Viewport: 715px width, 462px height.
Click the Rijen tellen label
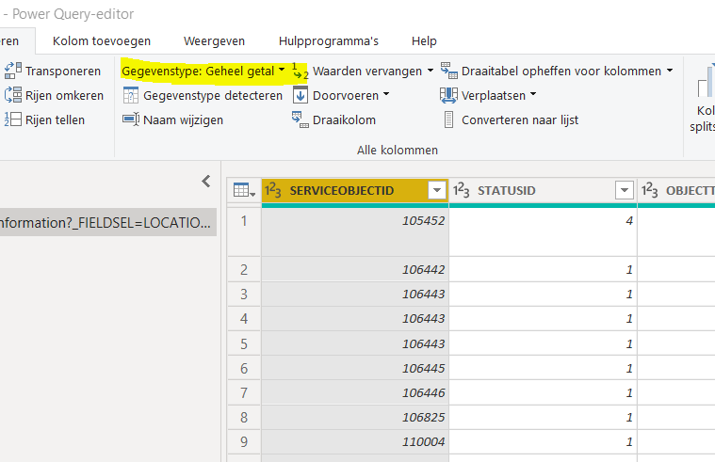(56, 119)
